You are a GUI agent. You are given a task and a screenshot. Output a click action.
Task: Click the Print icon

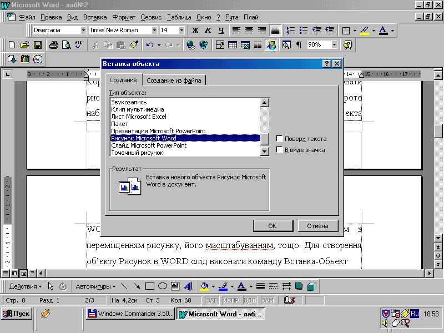pyautogui.click(x=54, y=45)
